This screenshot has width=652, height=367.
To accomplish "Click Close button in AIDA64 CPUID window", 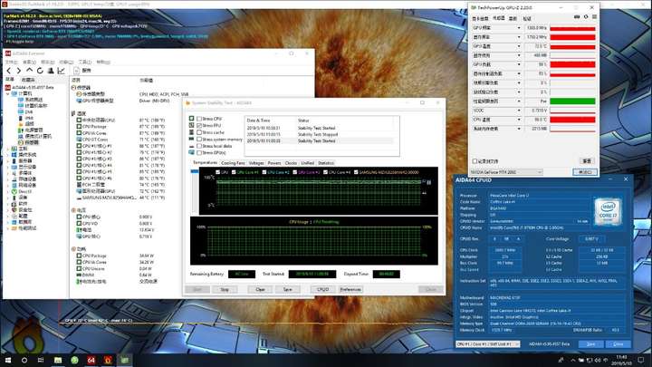I will click(618, 344).
